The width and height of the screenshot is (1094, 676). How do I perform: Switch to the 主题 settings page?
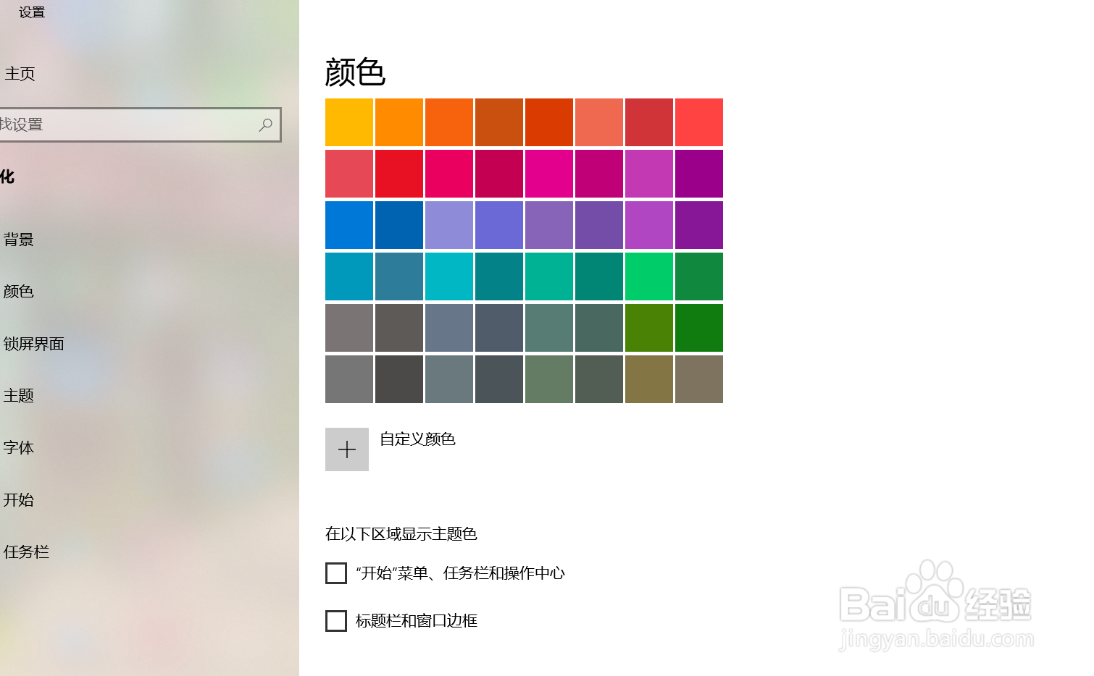point(19,396)
